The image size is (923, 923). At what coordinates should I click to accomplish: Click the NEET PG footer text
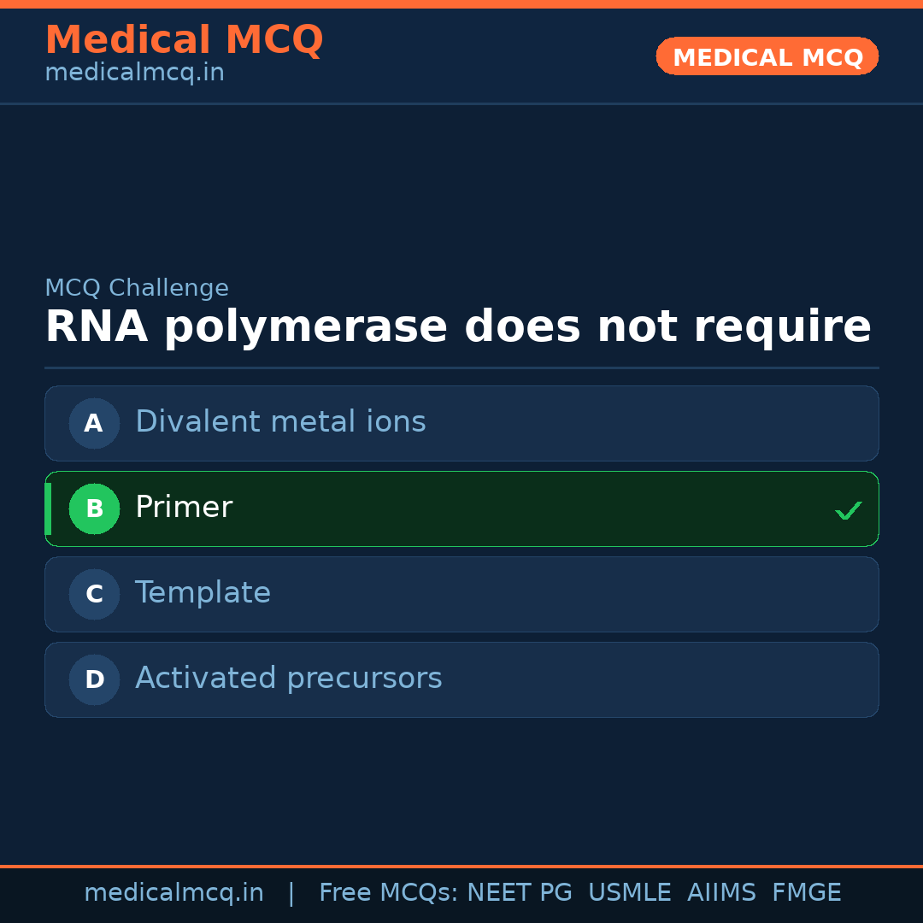tap(520, 893)
